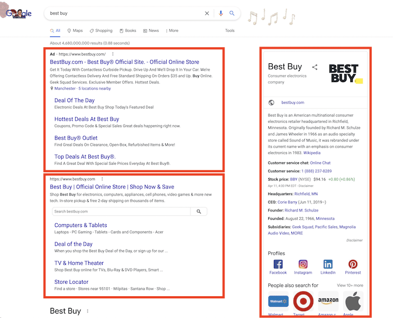This screenshot has height=318, width=393.
Task: Open three-dot menu beside www.bestbuy.com result
Action: tap(102, 179)
